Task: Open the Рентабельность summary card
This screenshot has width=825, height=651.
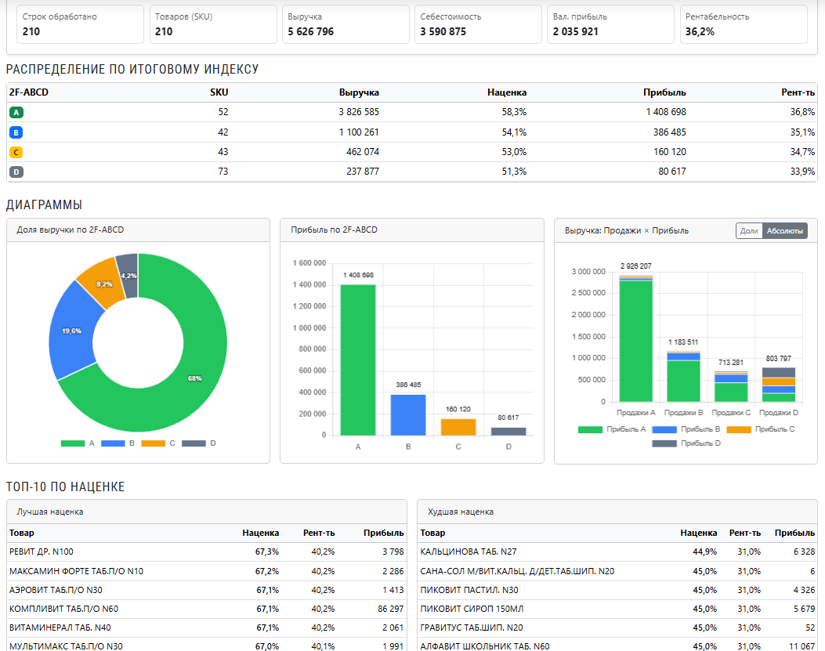Action: point(744,24)
